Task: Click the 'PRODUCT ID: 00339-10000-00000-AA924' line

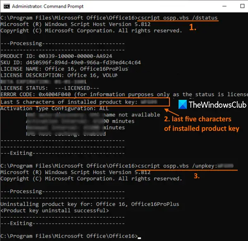Action: (x=56, y=56)
